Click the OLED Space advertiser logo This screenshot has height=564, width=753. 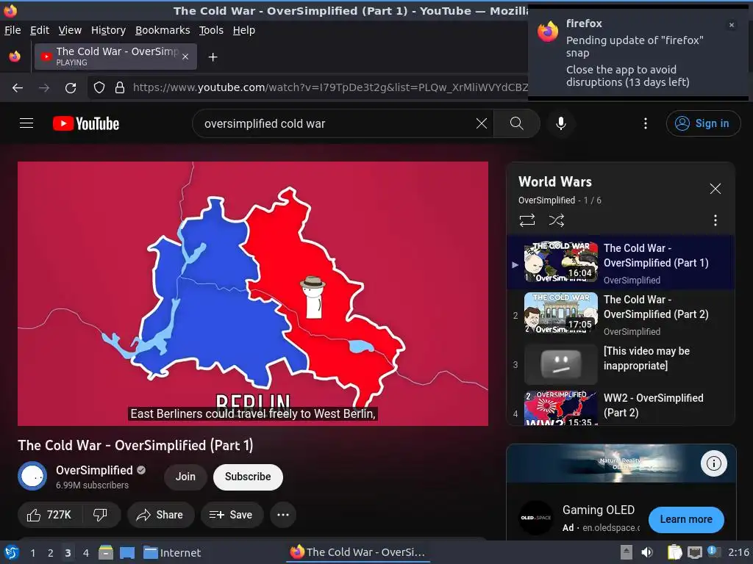536,518
